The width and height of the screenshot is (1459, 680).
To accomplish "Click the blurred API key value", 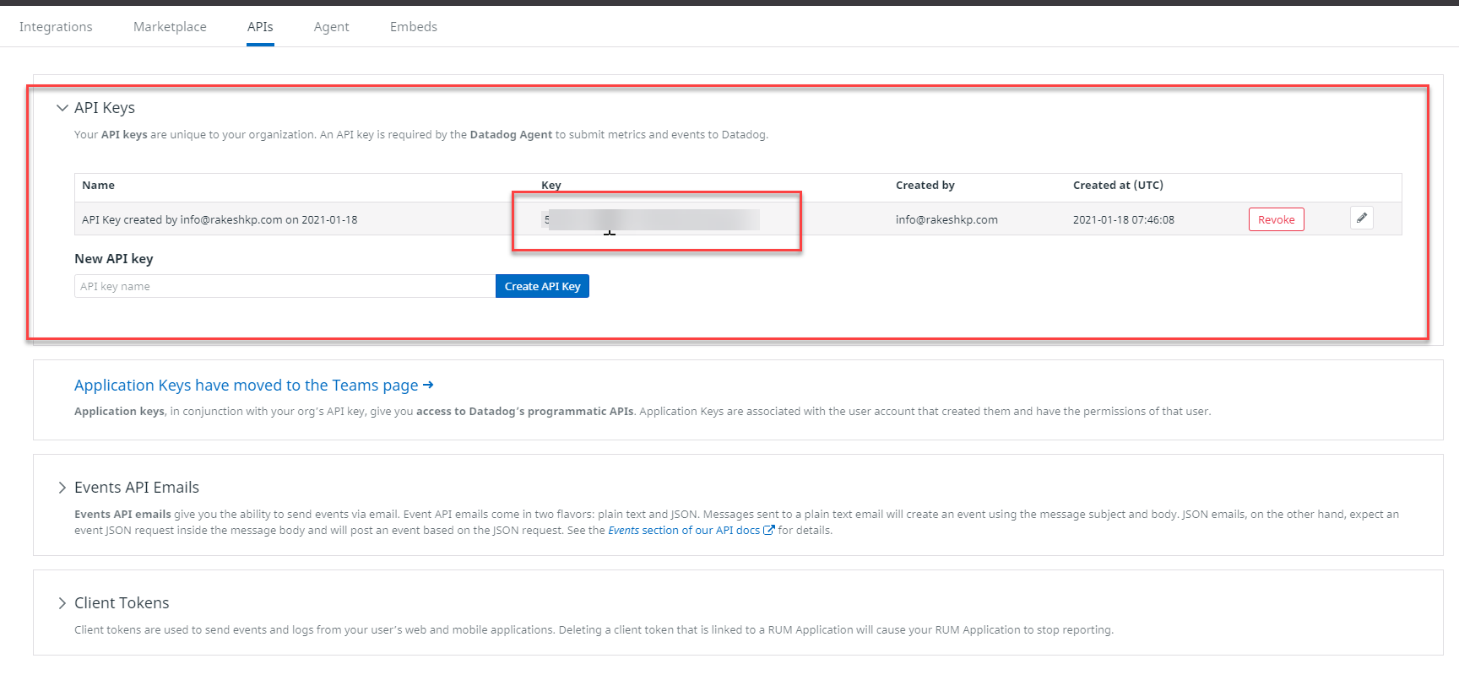I will 651,219.
